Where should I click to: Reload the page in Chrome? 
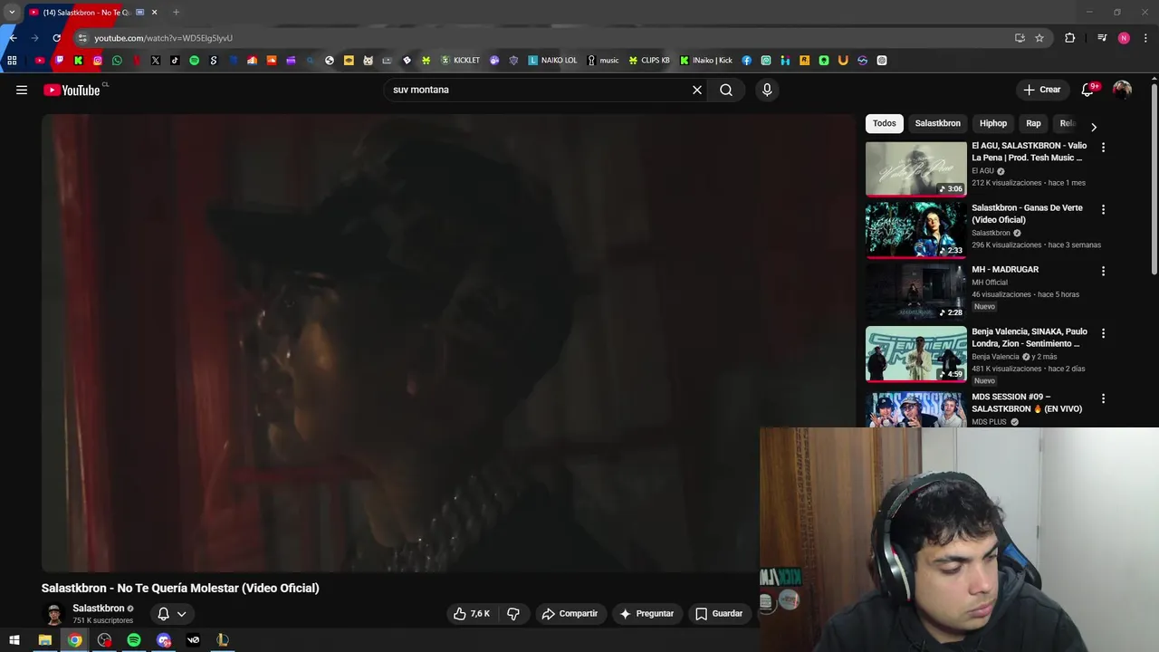(x=56, y=38)
